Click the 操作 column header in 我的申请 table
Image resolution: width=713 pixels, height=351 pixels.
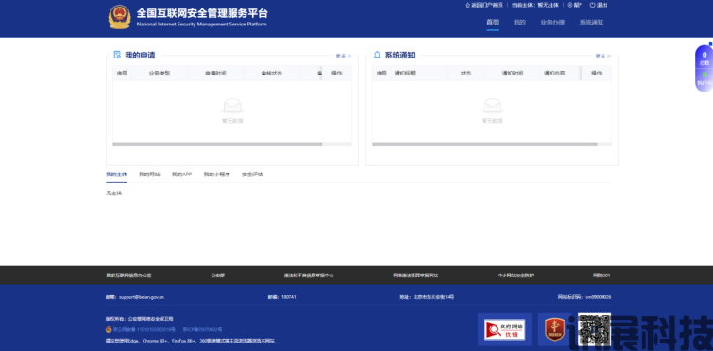coord(336,73)
